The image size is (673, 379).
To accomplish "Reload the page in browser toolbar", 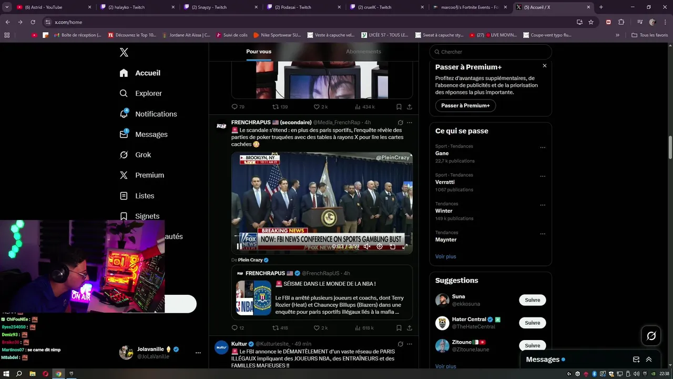I will point(33,22).
